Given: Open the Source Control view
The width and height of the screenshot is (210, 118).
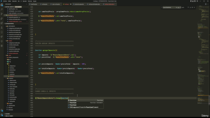Looking at the screenshot, I should pos(2,14).
